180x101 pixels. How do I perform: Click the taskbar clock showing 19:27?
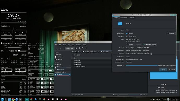click(175, 99)
